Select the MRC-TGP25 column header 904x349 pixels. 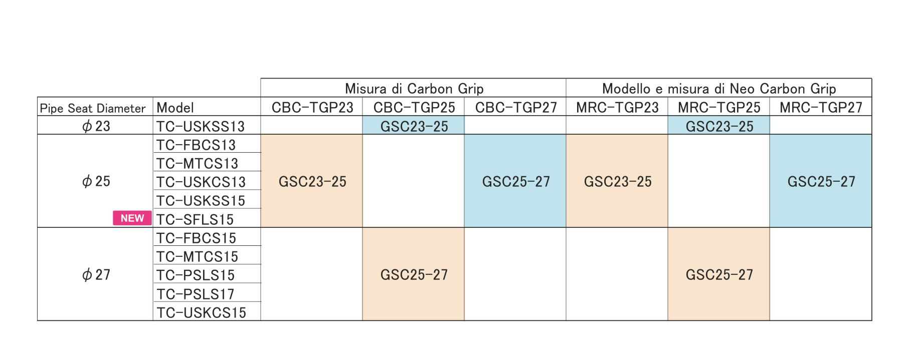point(718,107)
